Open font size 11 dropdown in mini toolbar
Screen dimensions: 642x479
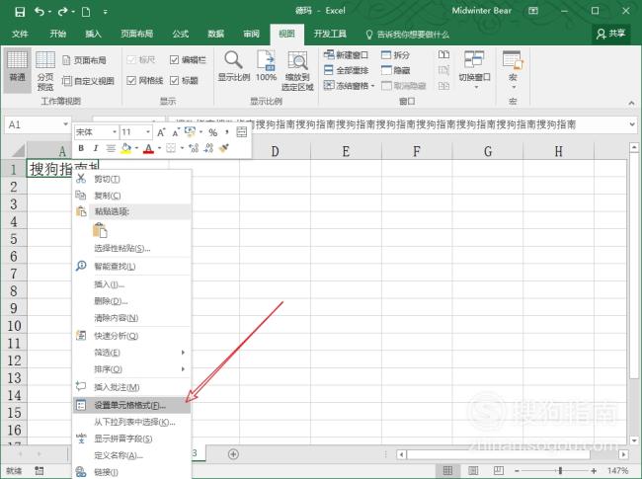click(x=148, y=132)
